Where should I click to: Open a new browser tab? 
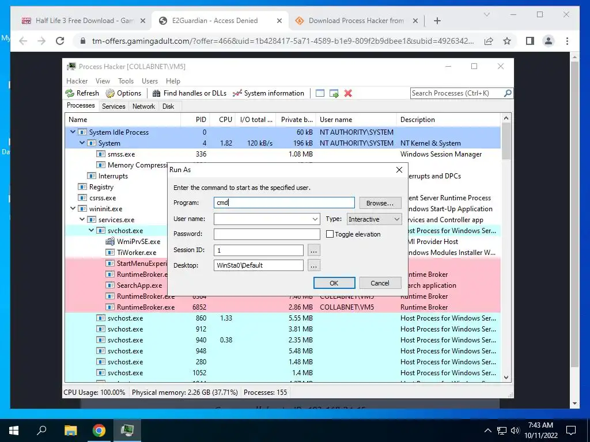[x=437, y=21]
